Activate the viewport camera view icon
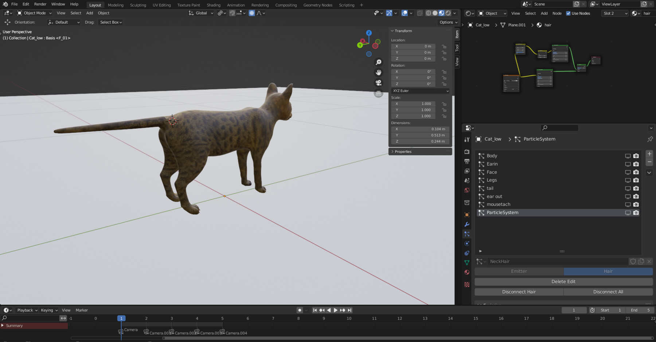 coord(379,83)
